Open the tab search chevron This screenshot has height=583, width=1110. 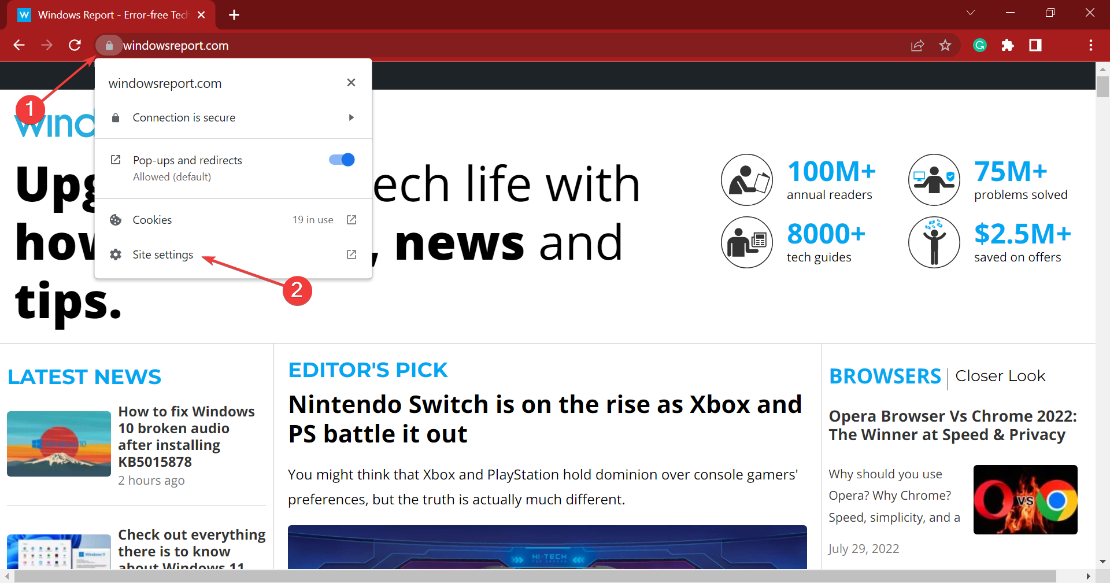point(971,13)
